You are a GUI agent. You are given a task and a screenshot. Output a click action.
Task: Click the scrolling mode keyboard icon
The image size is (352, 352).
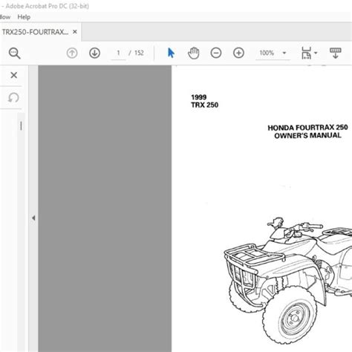coord(336,53)
